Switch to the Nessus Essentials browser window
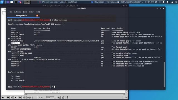 pyautogui.click(x=52, y=2)
